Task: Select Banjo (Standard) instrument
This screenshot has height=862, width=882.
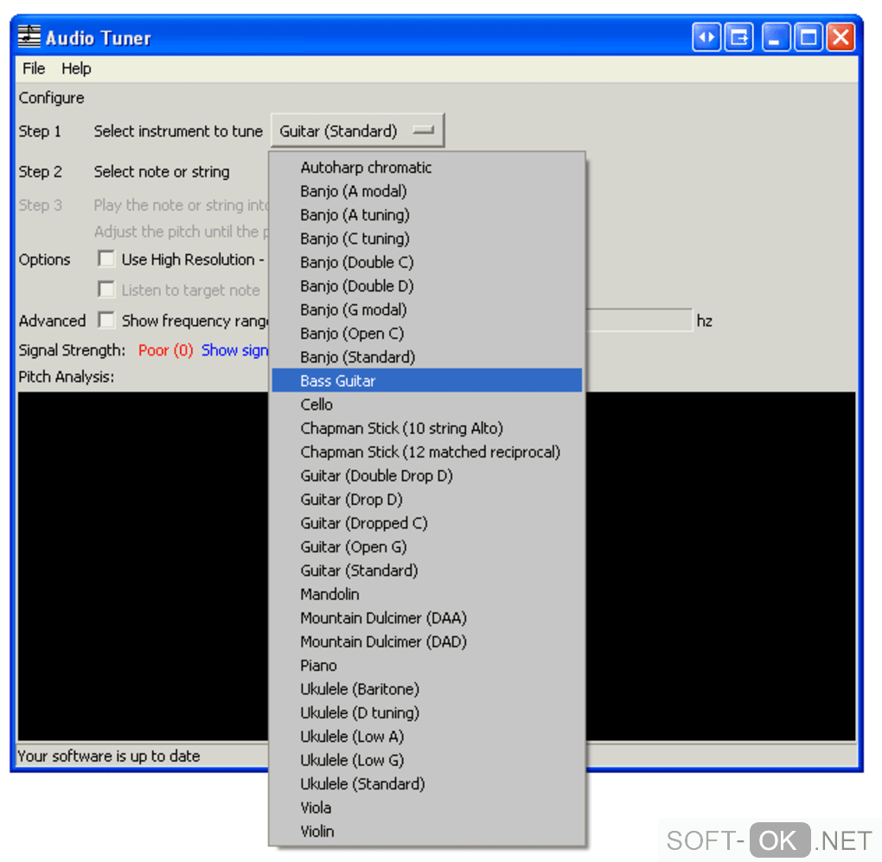Action: coord(427,357)
